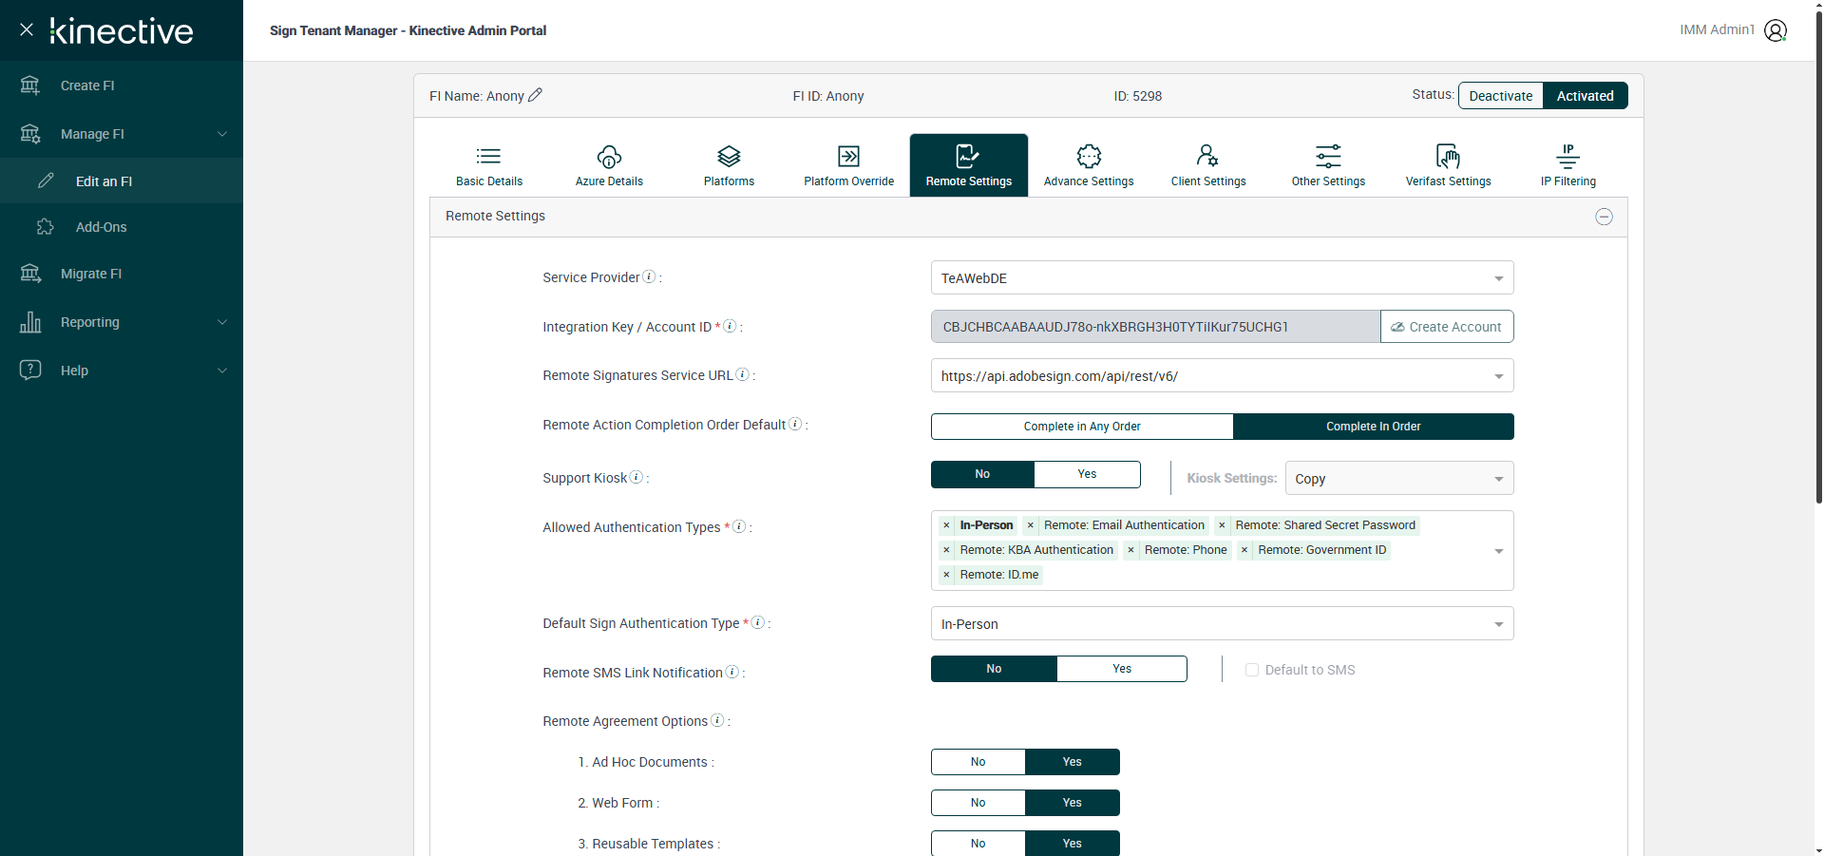Click the Service Provider info icon

point(649,276)
